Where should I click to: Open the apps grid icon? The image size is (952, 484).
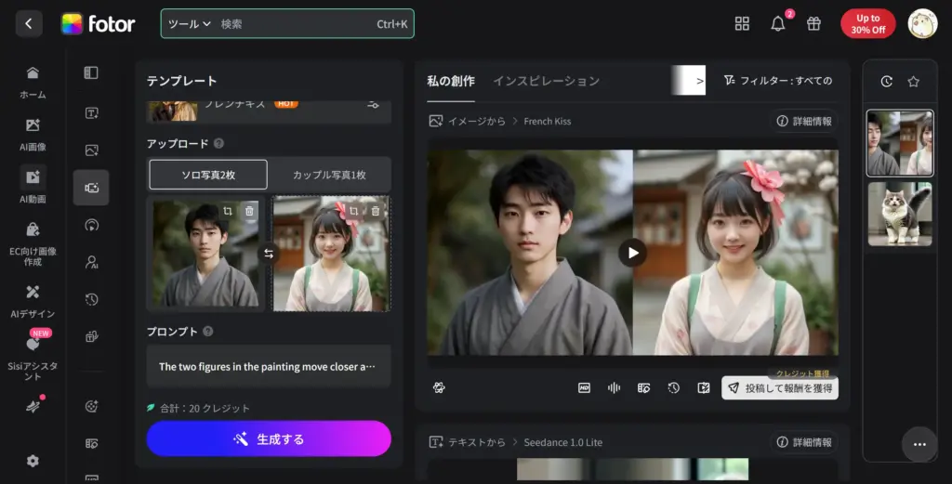[x=742, y=23]
